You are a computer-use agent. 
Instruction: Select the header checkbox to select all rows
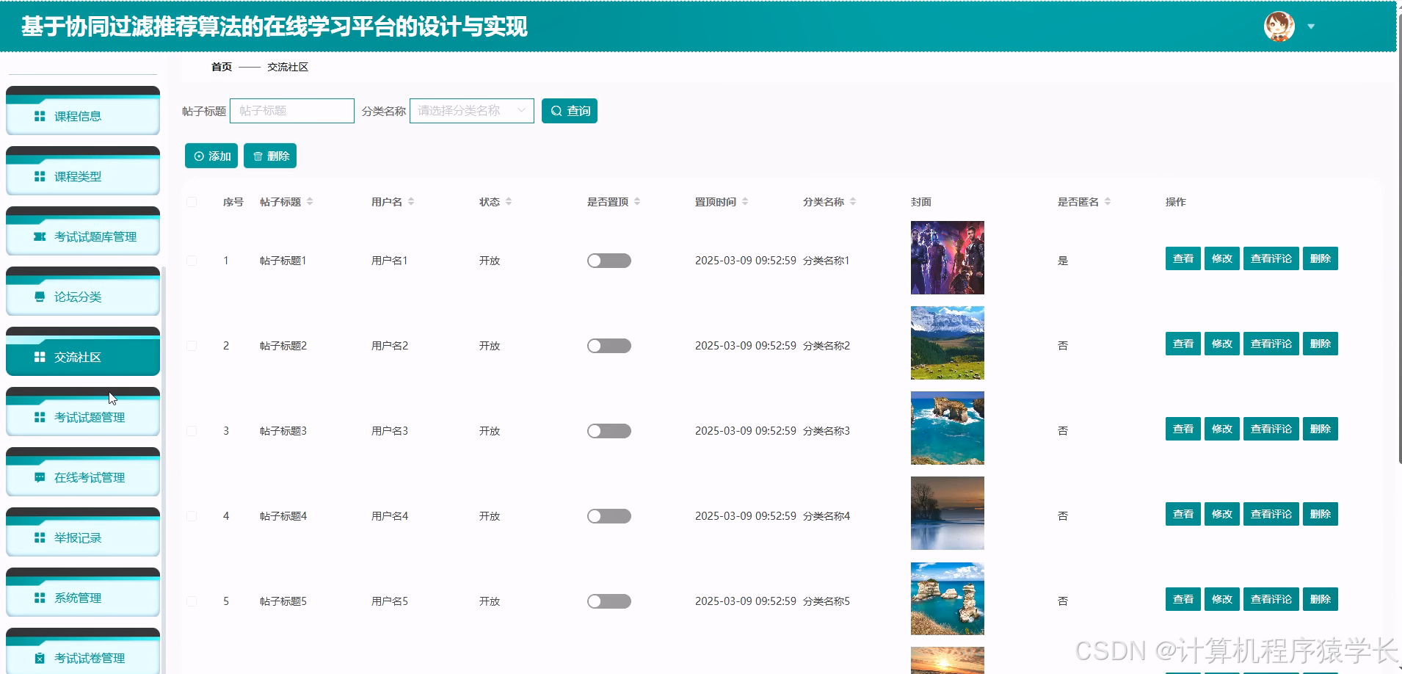click(x=192, y=201)
